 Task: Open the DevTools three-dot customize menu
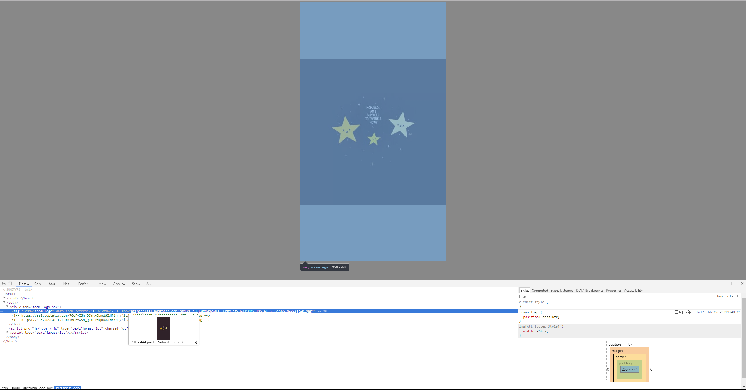(x=736, y=283)
